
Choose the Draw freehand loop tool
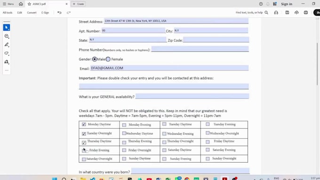click(7, 53)
